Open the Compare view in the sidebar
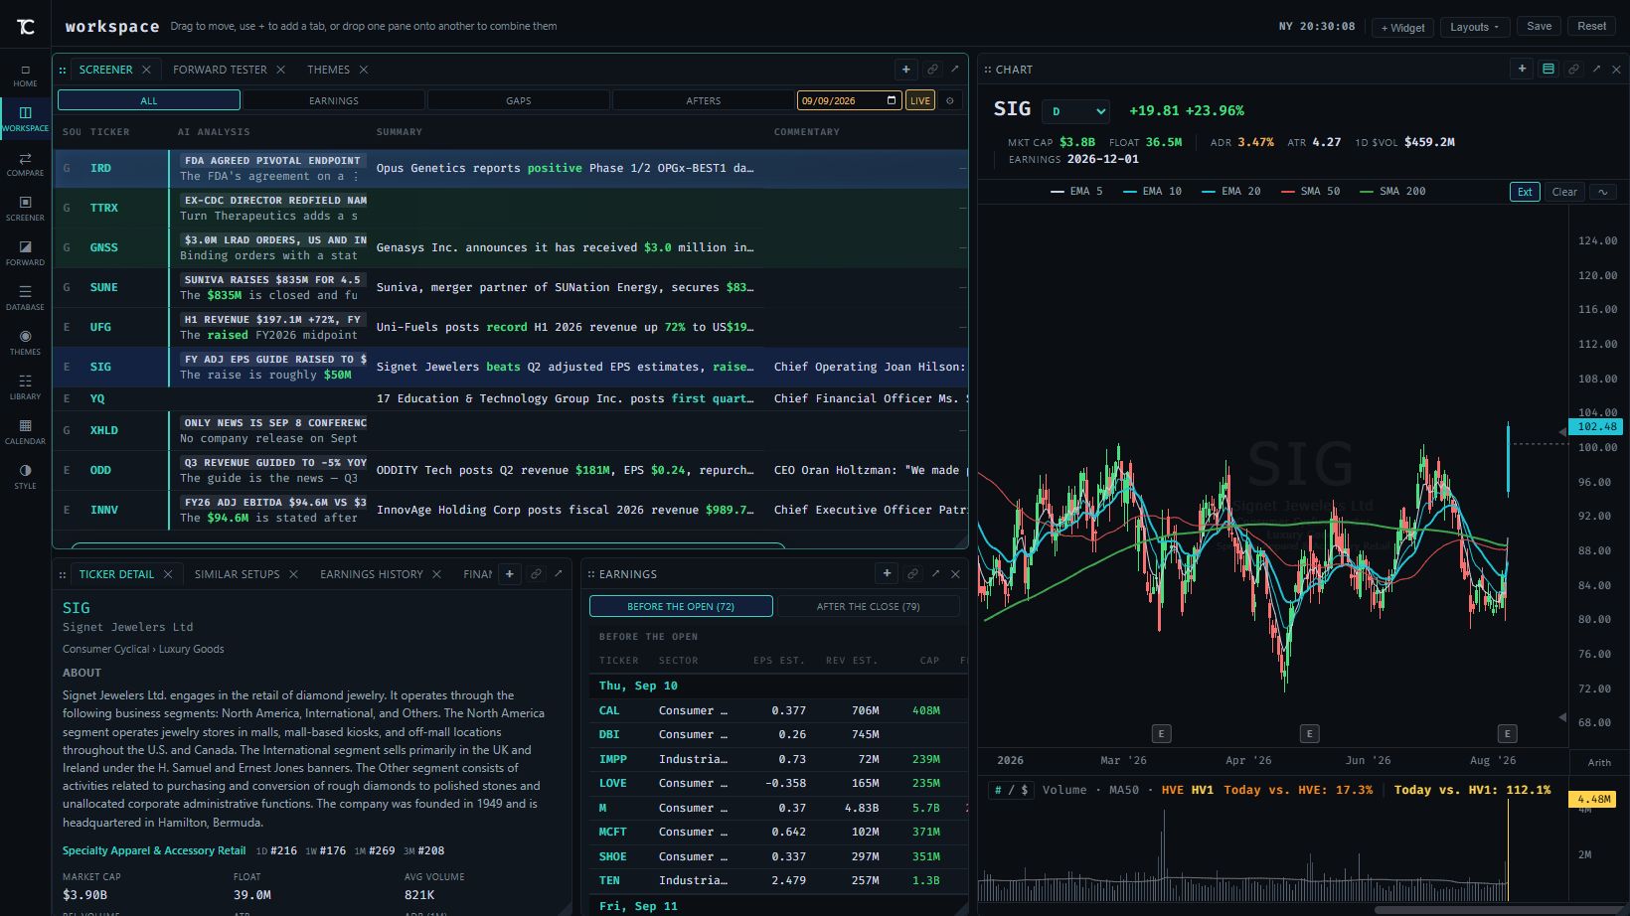 click(x=25, y=165)
